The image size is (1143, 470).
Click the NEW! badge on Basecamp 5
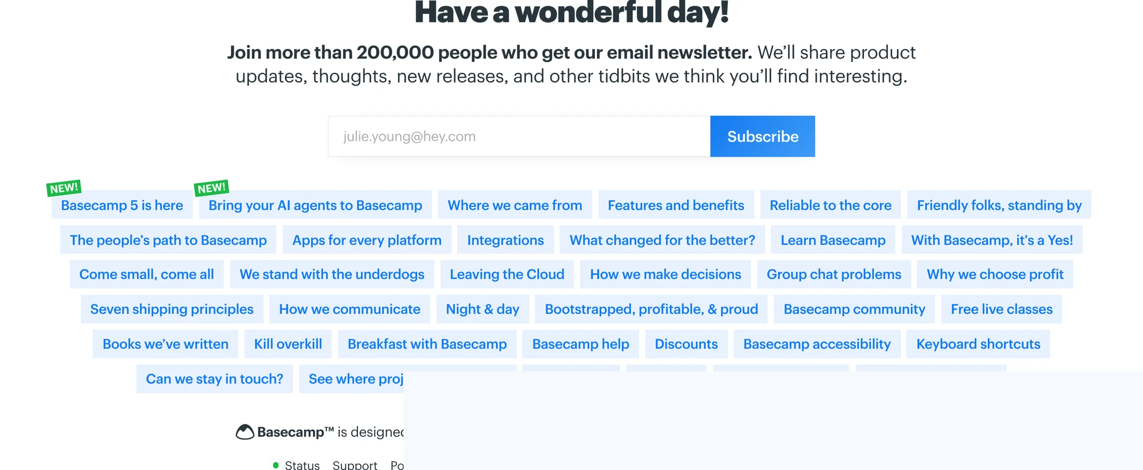(64, 188)
